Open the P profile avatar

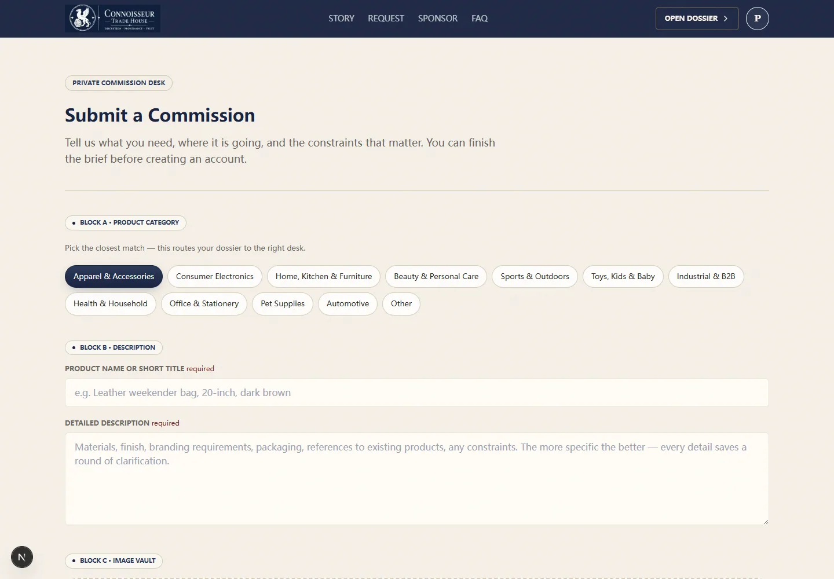758,19
